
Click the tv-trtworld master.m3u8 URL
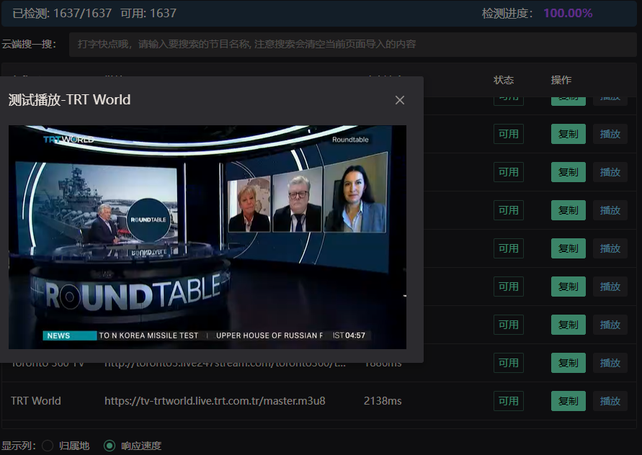click(215, 401)
